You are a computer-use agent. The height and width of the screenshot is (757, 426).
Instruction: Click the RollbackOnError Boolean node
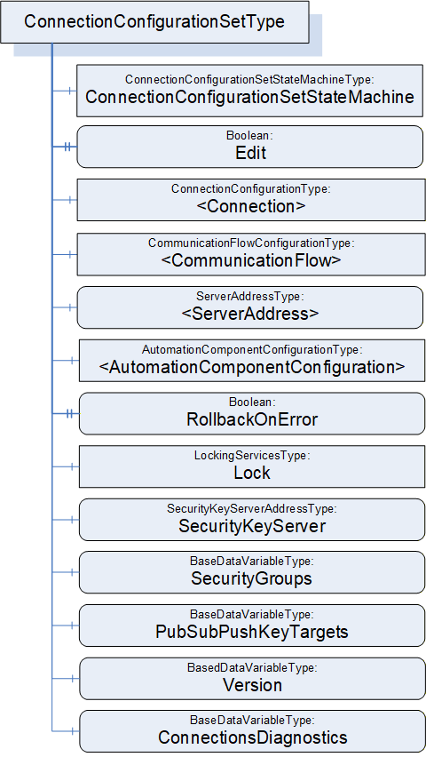(252, 413)
